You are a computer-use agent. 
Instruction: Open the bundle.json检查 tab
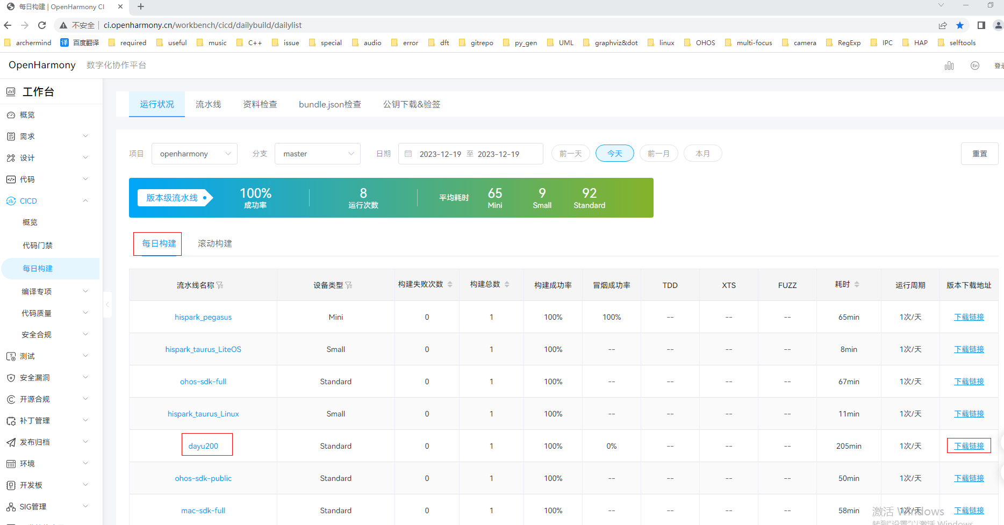coord(330,104)
